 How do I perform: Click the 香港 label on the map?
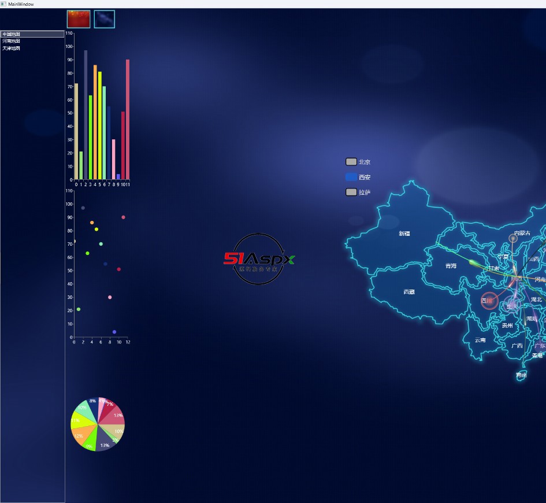(537, 356)
